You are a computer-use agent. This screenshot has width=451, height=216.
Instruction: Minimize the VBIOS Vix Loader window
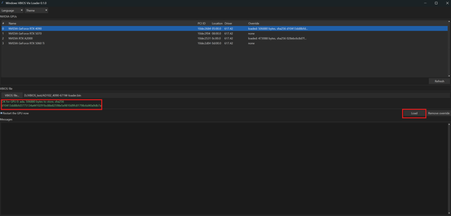click(x=426, y=3)
